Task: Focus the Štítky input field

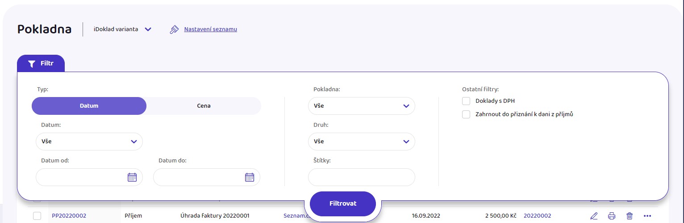Action: (x=362, y=177)
